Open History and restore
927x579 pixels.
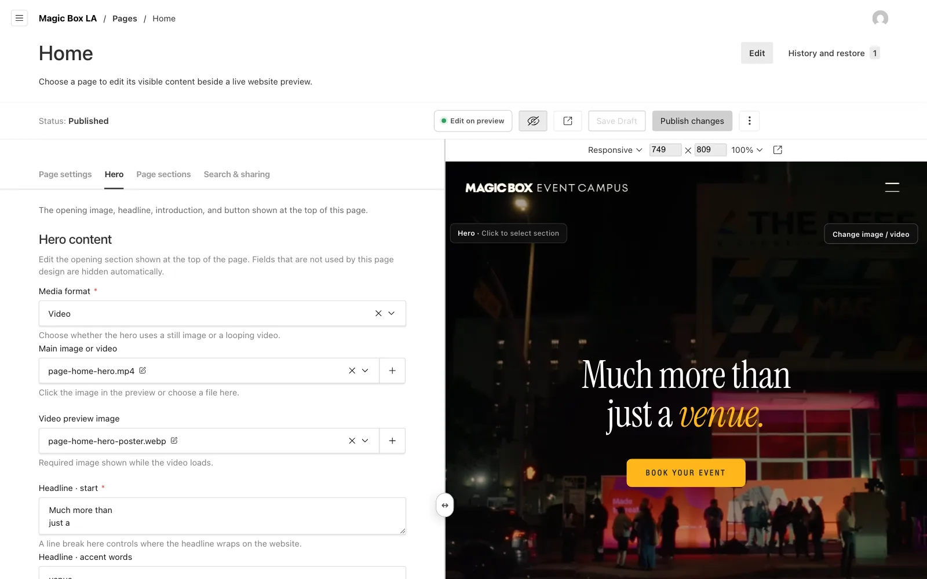(834, 53)
